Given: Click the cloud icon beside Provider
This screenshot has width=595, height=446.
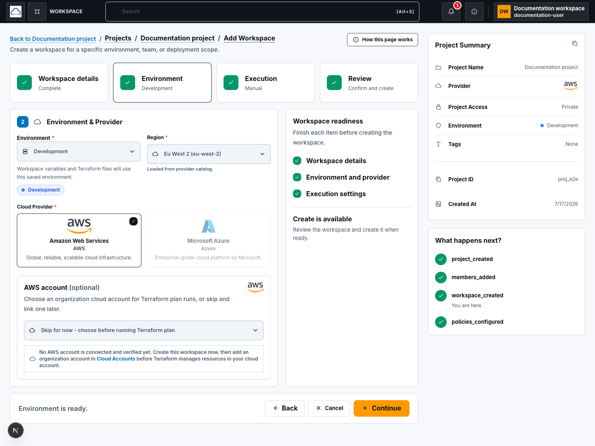Looking at the screenshot, I should click(438, 86).
